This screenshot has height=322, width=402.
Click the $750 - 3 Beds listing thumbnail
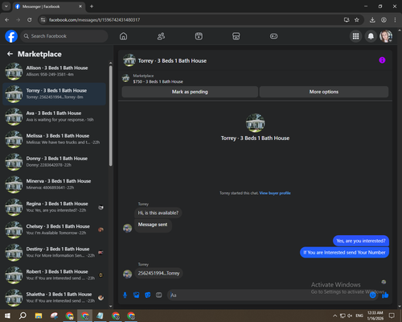pyautogui.click(x=125, y=78)
